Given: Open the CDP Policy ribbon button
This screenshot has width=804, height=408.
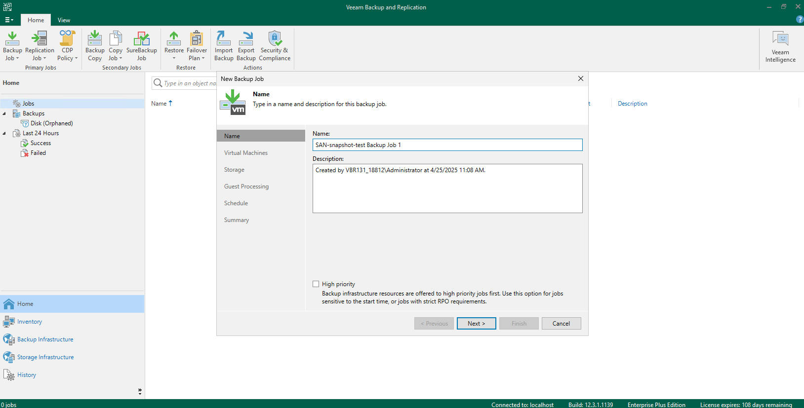Looking at the screenshot, I should point(67,45).
